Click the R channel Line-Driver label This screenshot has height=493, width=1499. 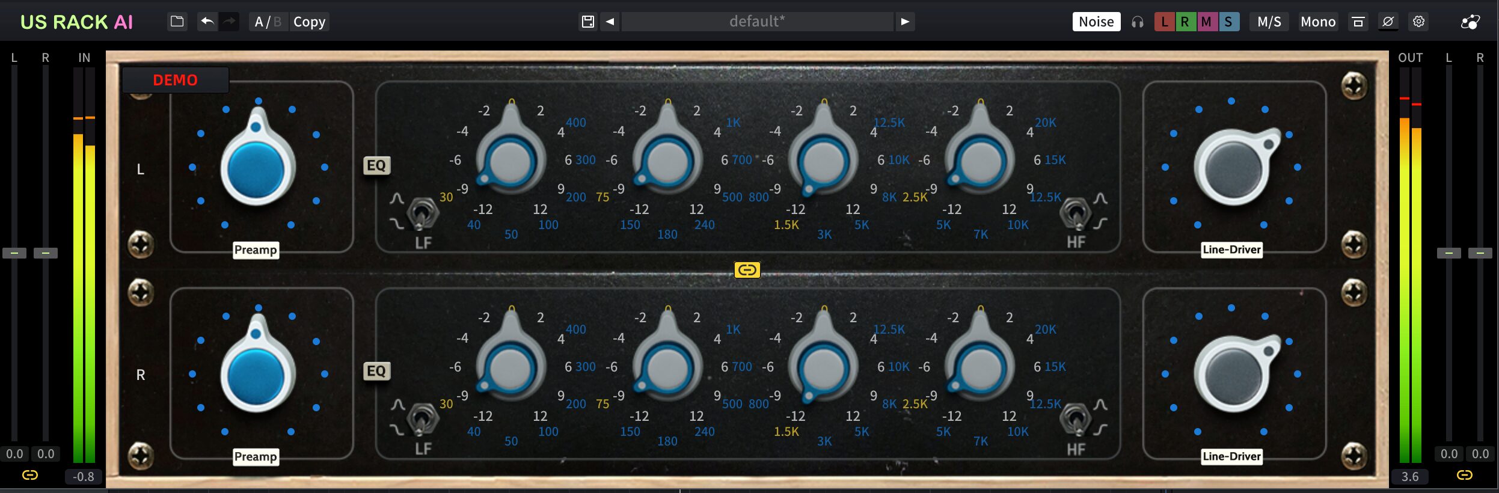point(1231,456)
